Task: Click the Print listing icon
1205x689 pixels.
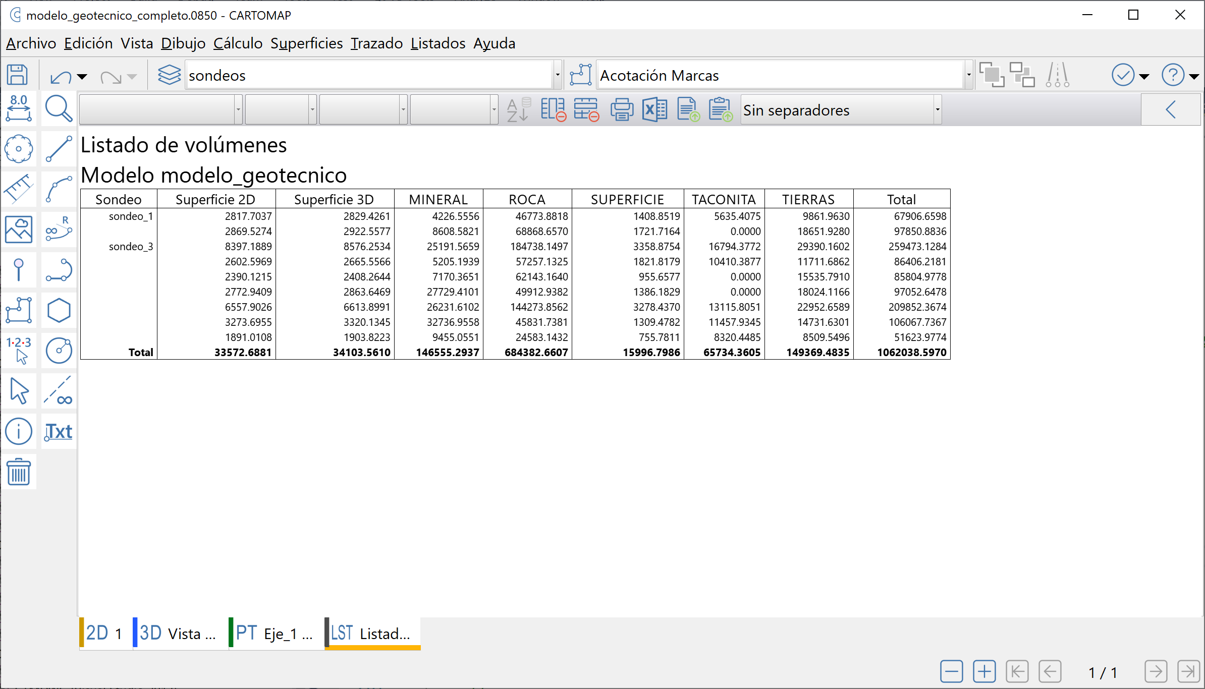Action: [622, 109]
